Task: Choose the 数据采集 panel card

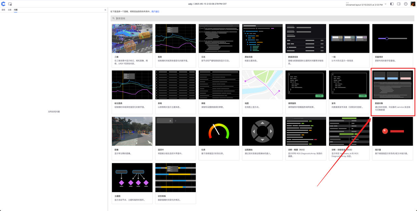Action: click(x=393, y=91)
